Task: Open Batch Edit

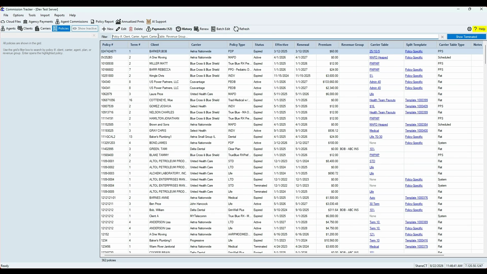Action: coord(221,29)
